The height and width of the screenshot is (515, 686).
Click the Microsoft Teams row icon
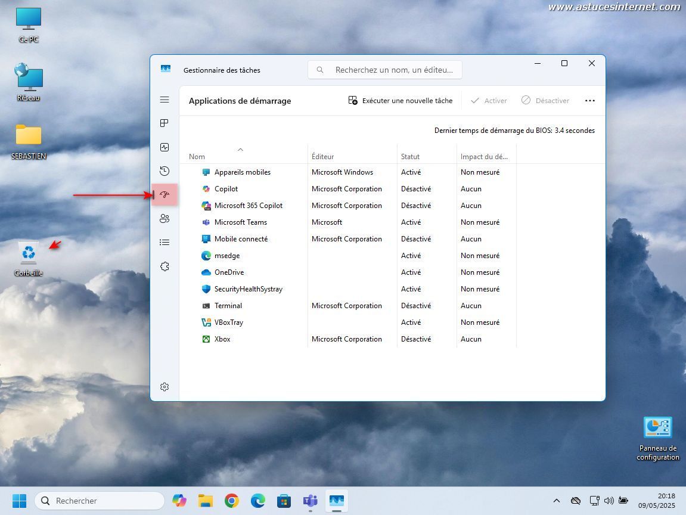tap(206, 222)
